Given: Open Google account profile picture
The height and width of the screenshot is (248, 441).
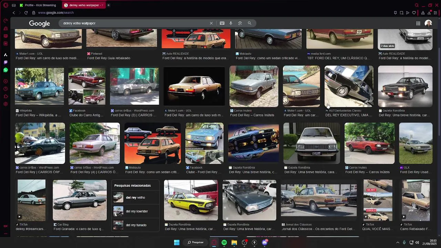Looking at the screenshot, I should tap(428, 23).
